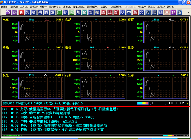The height and width of the screenshot is (139, 191).
Task: Click the 指 index toolbar icon
Action: (x=148, y=12)
